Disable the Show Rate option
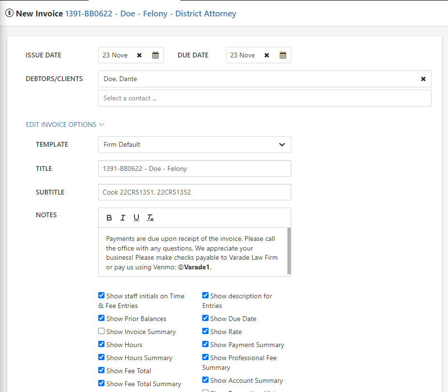The height and width of the screenshot is (392, 448). pos(205,331)
